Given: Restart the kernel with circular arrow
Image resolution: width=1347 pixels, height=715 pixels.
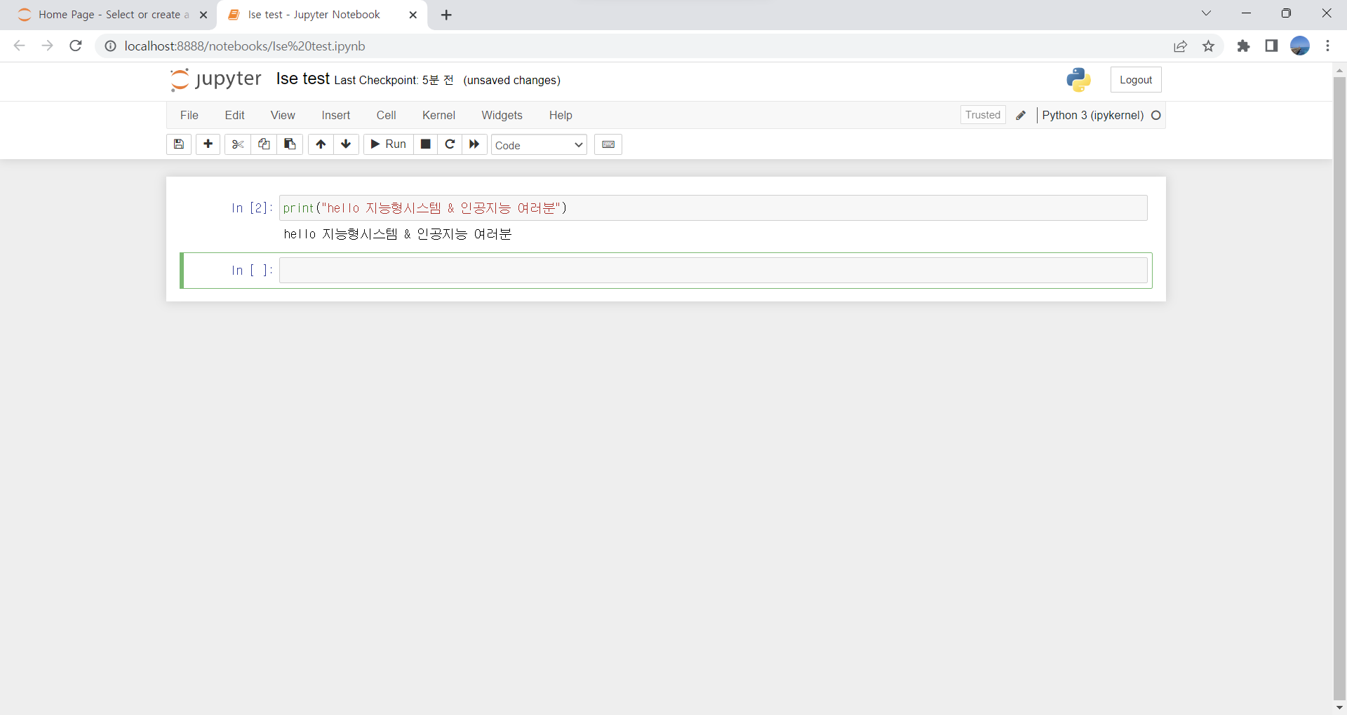Looking at the screenshot, I should coord(450,144).
